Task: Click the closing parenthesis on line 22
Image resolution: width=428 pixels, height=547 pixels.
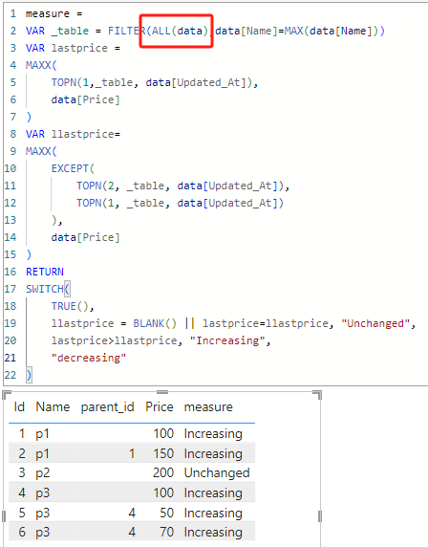Action: pyautogui.click(x=29, y=375)
